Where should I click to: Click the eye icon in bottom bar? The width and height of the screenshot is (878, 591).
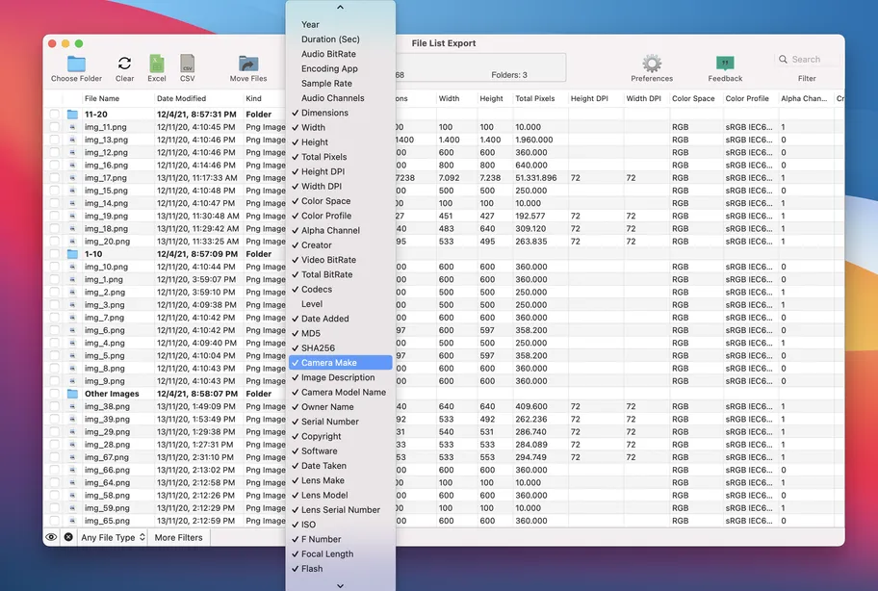pyautogui.click(x=51, y=537)
